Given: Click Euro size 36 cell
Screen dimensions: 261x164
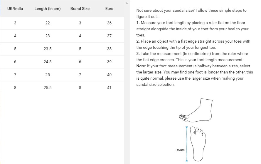Looking at the screenshot, I should (x=109, y=23).
